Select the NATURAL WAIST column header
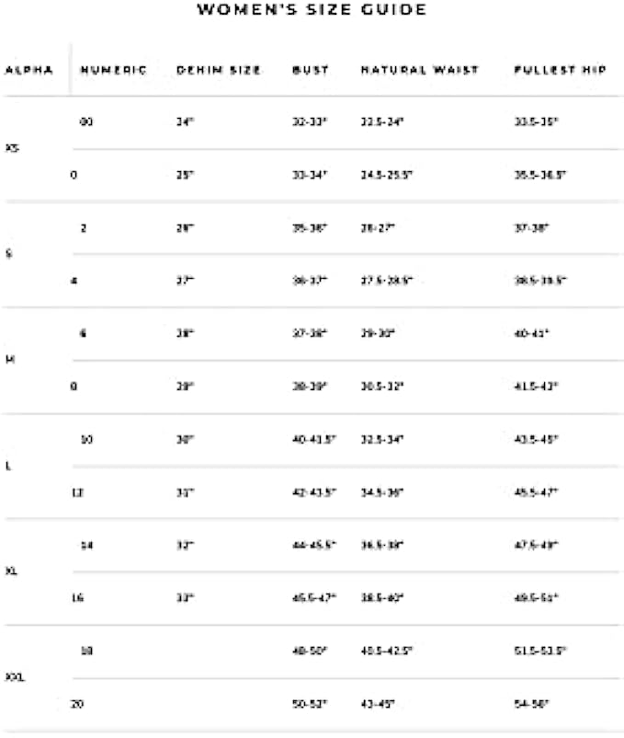The height and width of the screenshot is (738, 624). [x=419, y=70]
